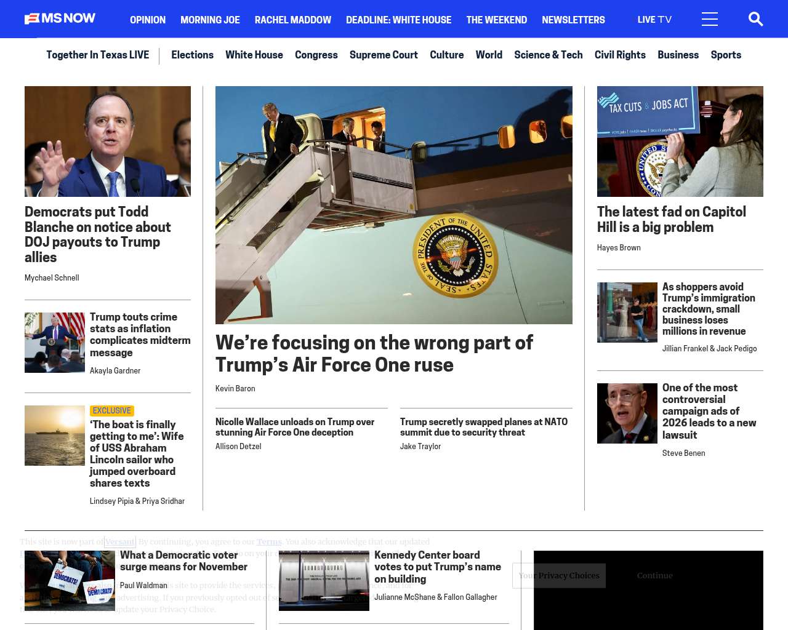This screenshot has height=630, width=788.
Task: Open Akayla Gardner author link
Action: pos(115,371)
